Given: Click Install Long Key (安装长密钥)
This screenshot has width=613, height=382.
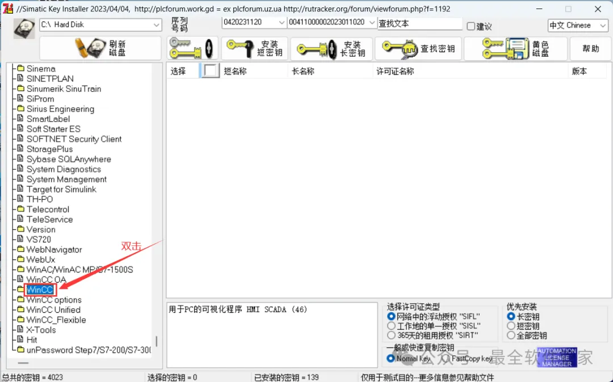Looking at the screenshot, I should click(331, 48).
